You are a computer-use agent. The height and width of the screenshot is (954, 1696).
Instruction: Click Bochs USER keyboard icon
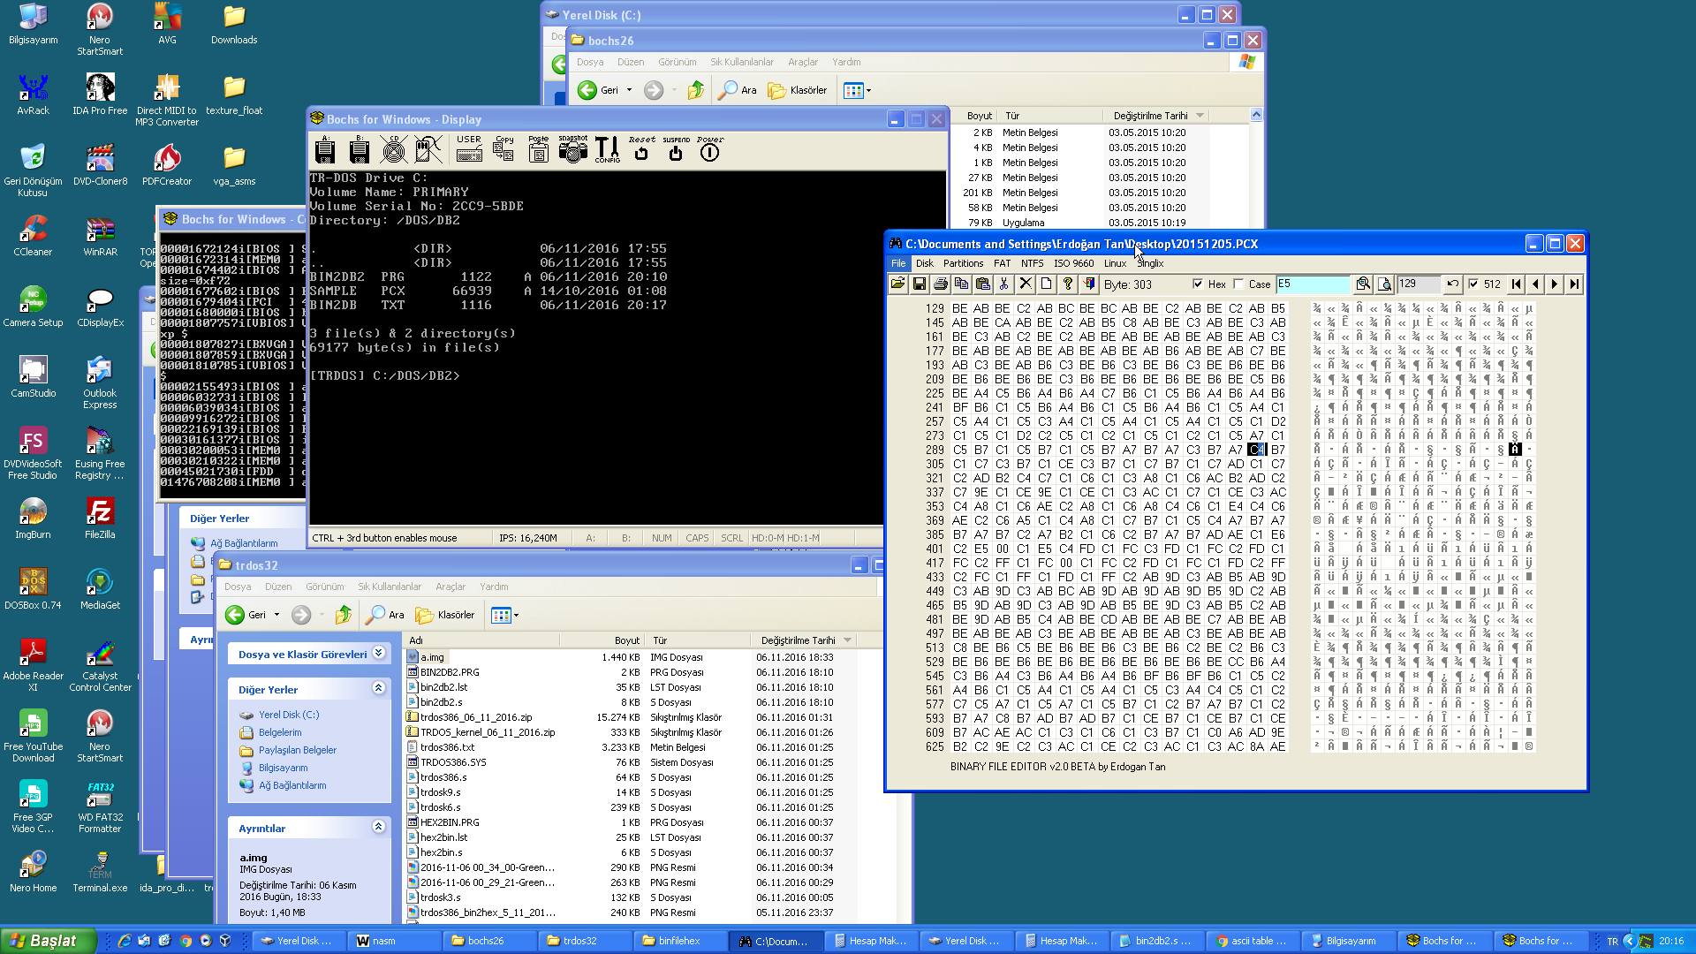point(469,149)
